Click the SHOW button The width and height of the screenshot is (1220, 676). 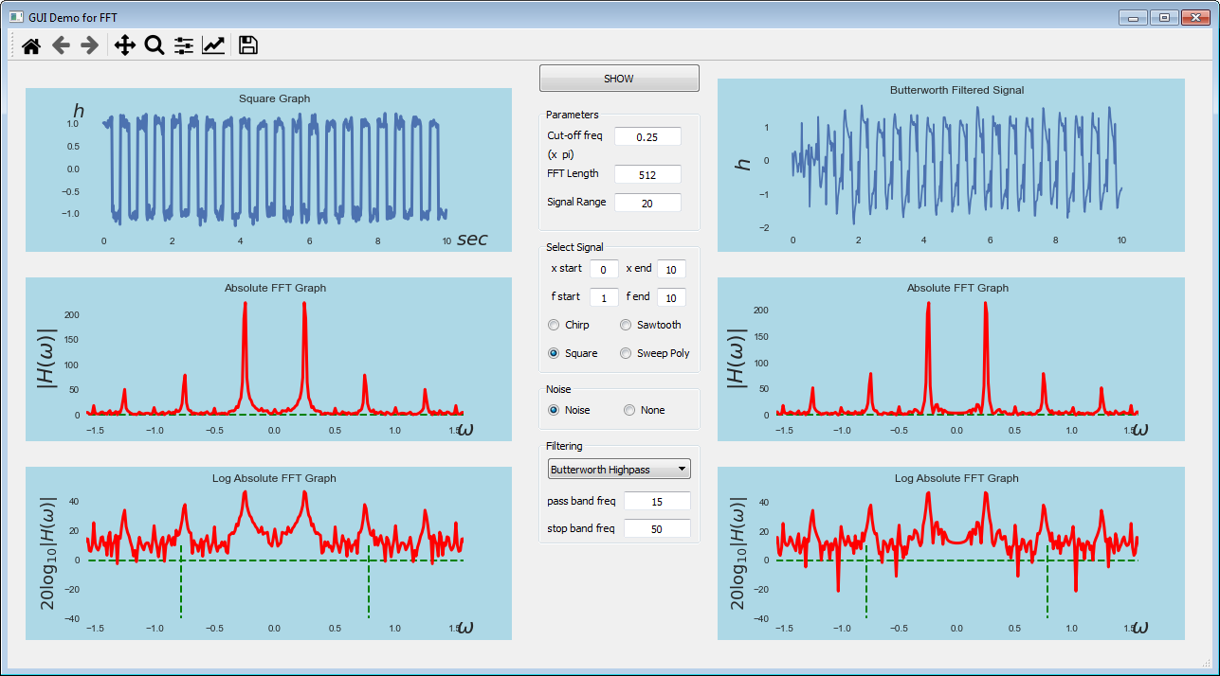619,79
